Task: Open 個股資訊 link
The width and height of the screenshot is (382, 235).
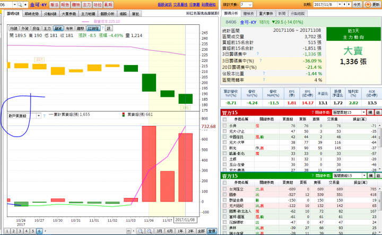Action: click(165, 5)
